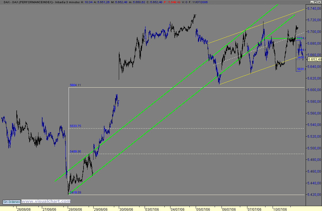Click the 5419.59 retracement level label
Image resolution: width=322 pixels, height=211 pixels.
(x=75, y=192)
